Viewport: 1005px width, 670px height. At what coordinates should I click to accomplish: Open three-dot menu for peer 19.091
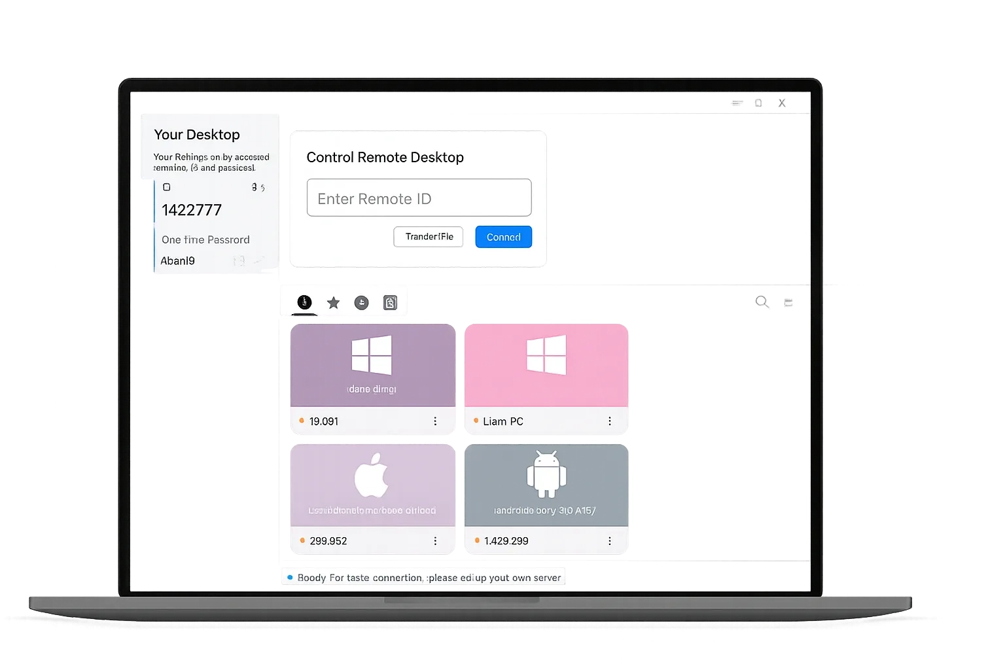click(435, 421)
